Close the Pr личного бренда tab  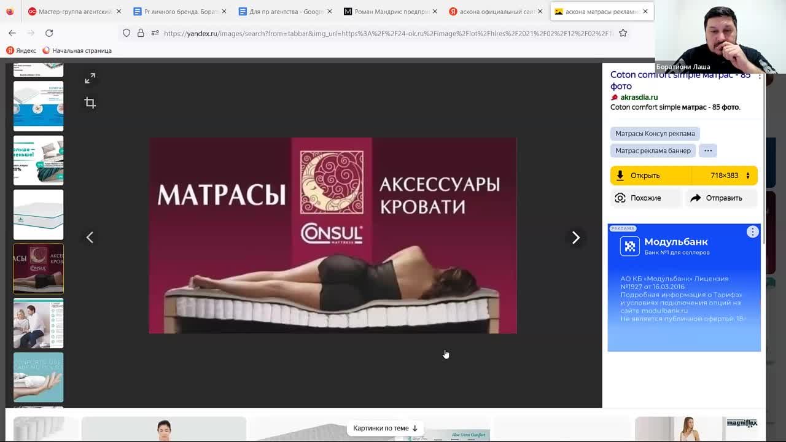(x=224, y=11)
